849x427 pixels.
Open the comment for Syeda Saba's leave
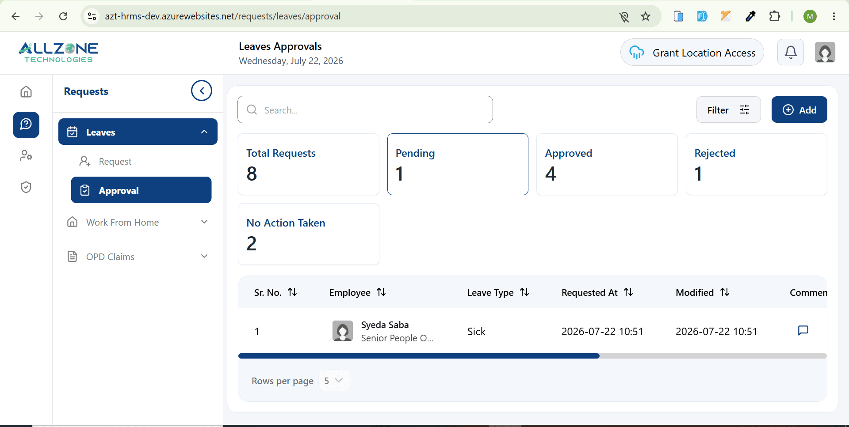tap(803, 331)
